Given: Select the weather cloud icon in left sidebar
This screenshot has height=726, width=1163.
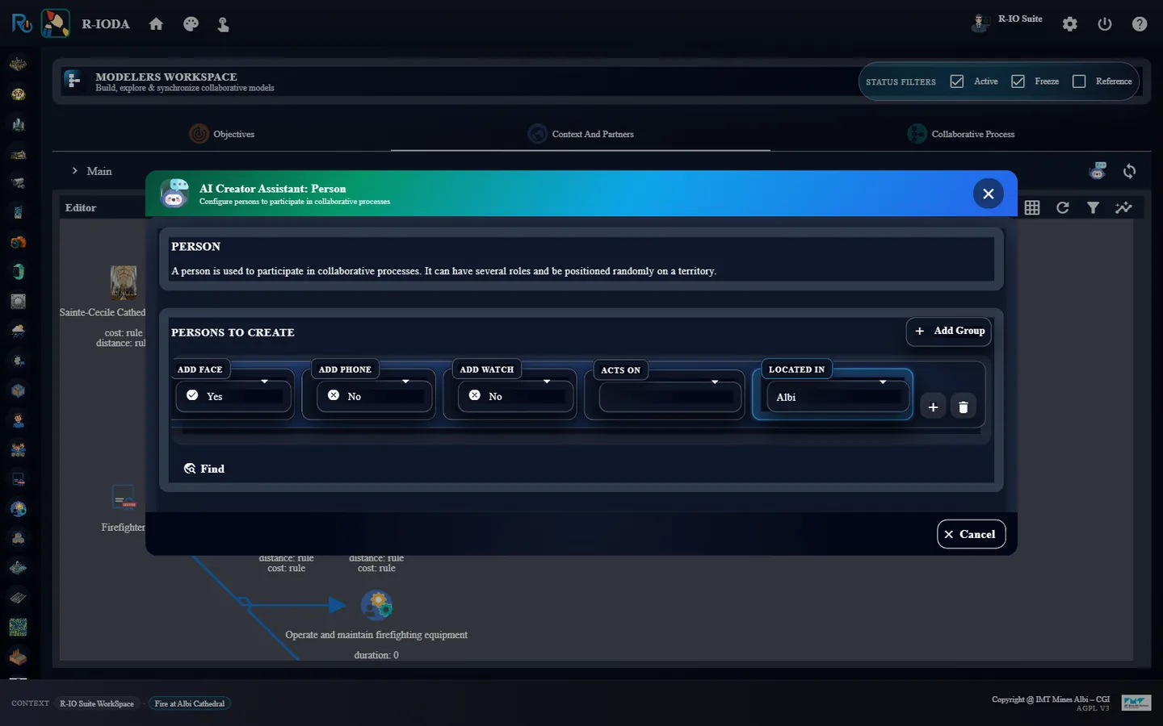Looking at the screenshot, I should pos(18,331).
